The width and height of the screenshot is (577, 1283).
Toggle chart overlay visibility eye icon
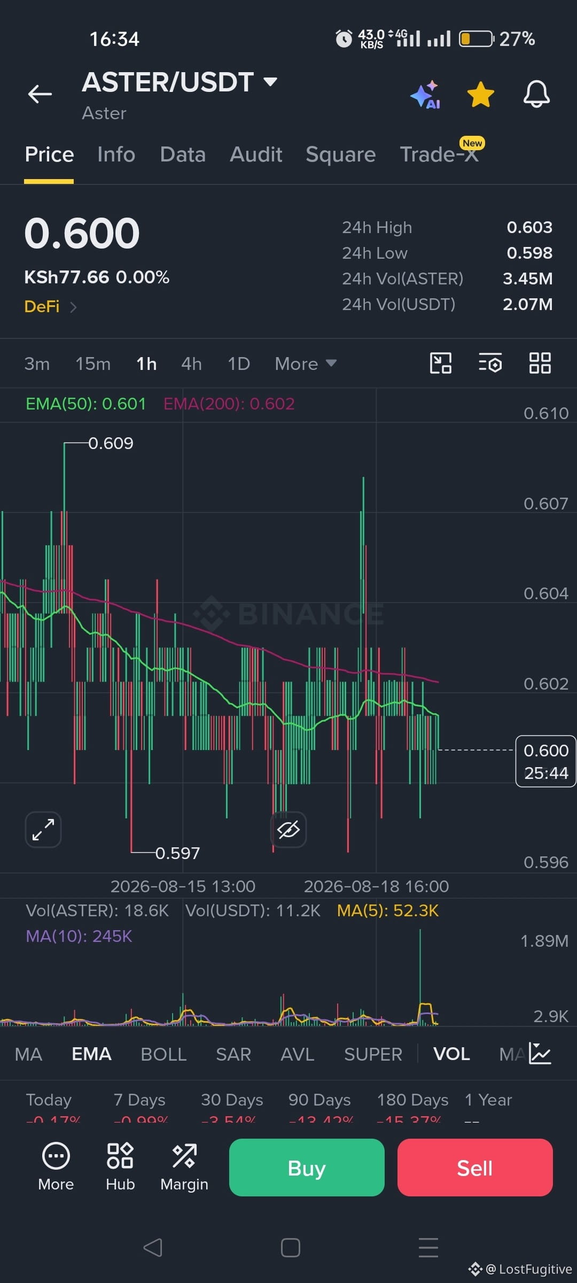pyautogui.click(x=288, y=830)
